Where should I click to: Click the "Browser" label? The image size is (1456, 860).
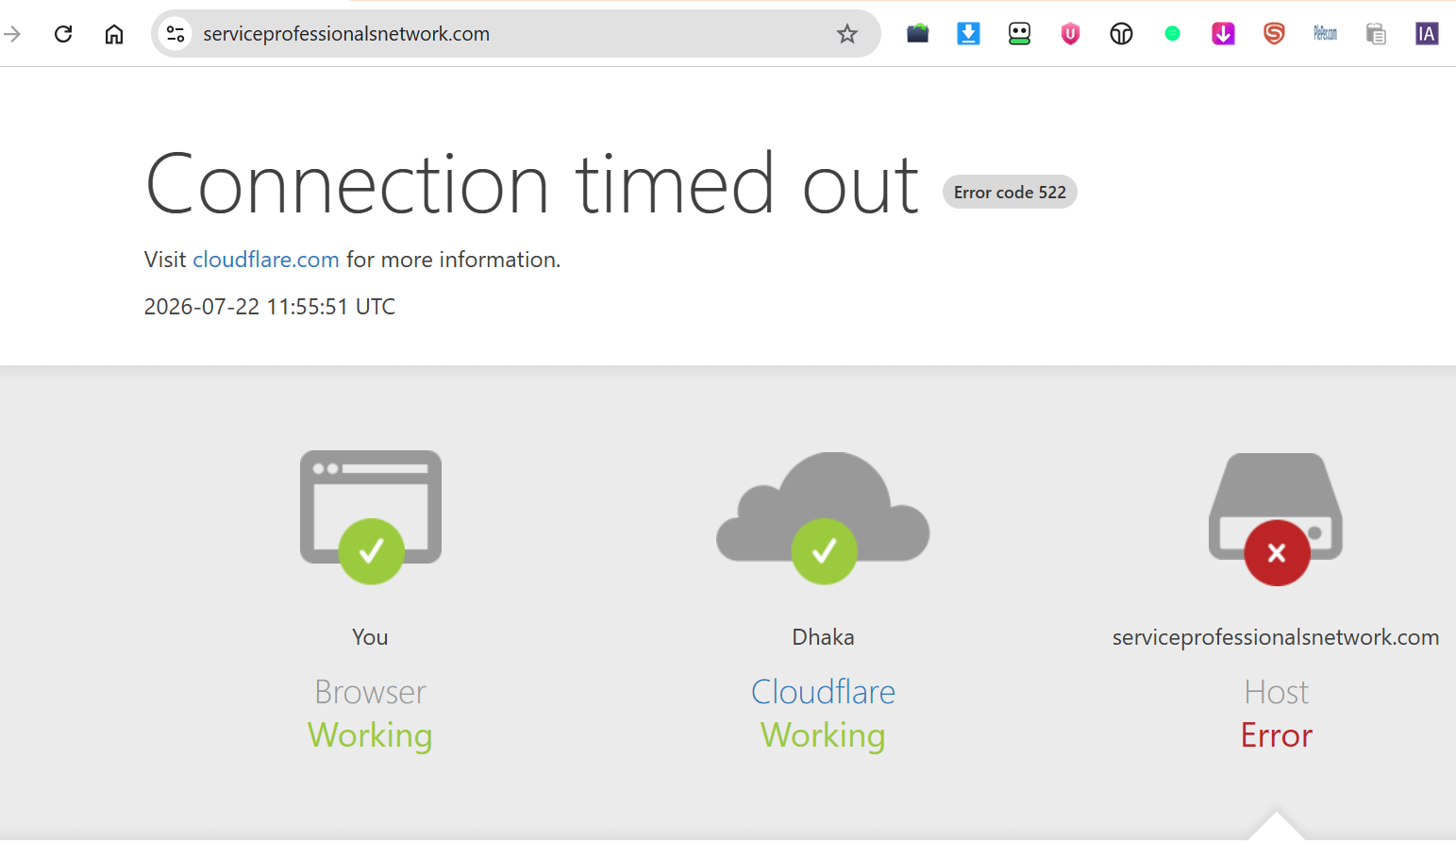point(370,692)
